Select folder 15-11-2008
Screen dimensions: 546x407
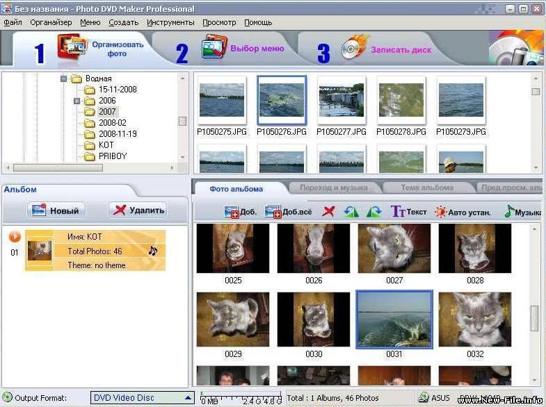(x=118, y=90)
